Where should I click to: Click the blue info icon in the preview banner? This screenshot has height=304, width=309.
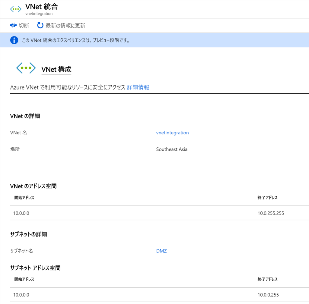point(14,40)
